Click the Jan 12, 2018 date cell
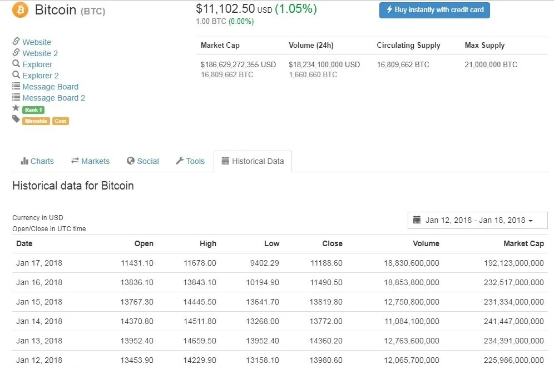Viewport: 554px width, 369px height. [39, 360]
